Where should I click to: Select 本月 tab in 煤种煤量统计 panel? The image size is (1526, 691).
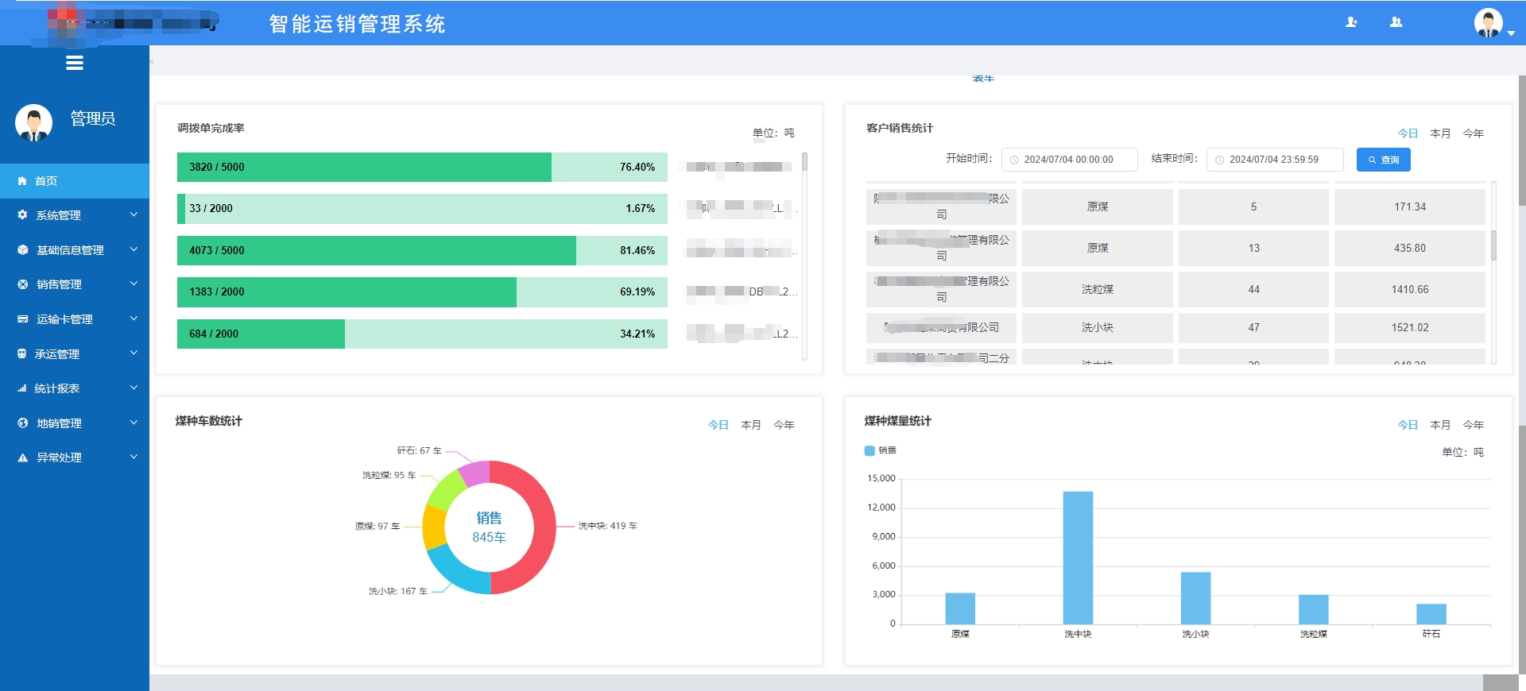tap(1439, 425)
